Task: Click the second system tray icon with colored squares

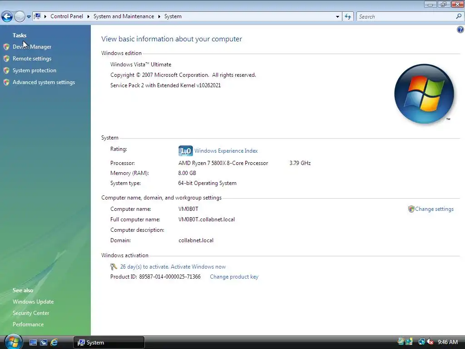Action: (x=409, y=342)
